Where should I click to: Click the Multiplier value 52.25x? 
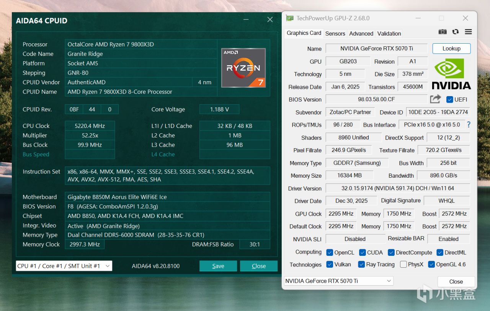(90, 135)
